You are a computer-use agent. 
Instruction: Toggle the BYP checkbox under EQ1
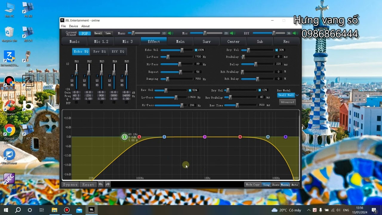pos(76,102)
